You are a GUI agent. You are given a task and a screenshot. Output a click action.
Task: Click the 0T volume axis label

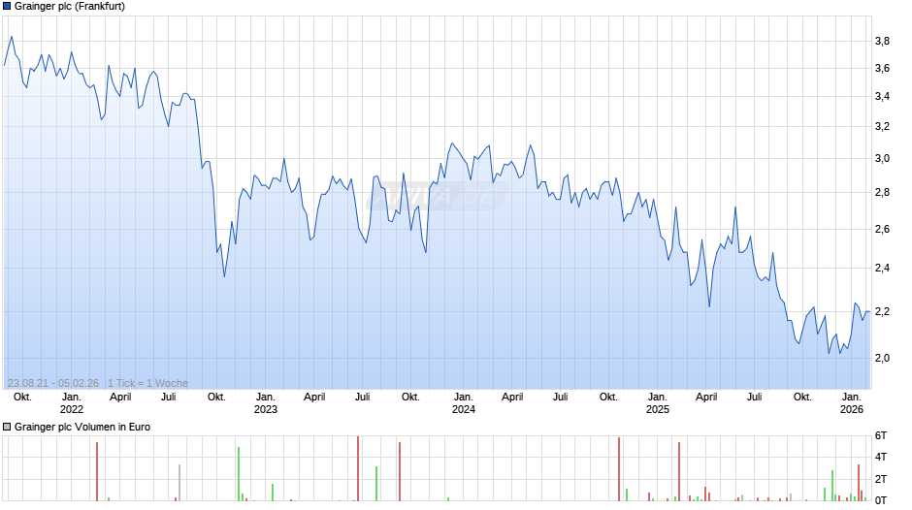coord(881,500)
